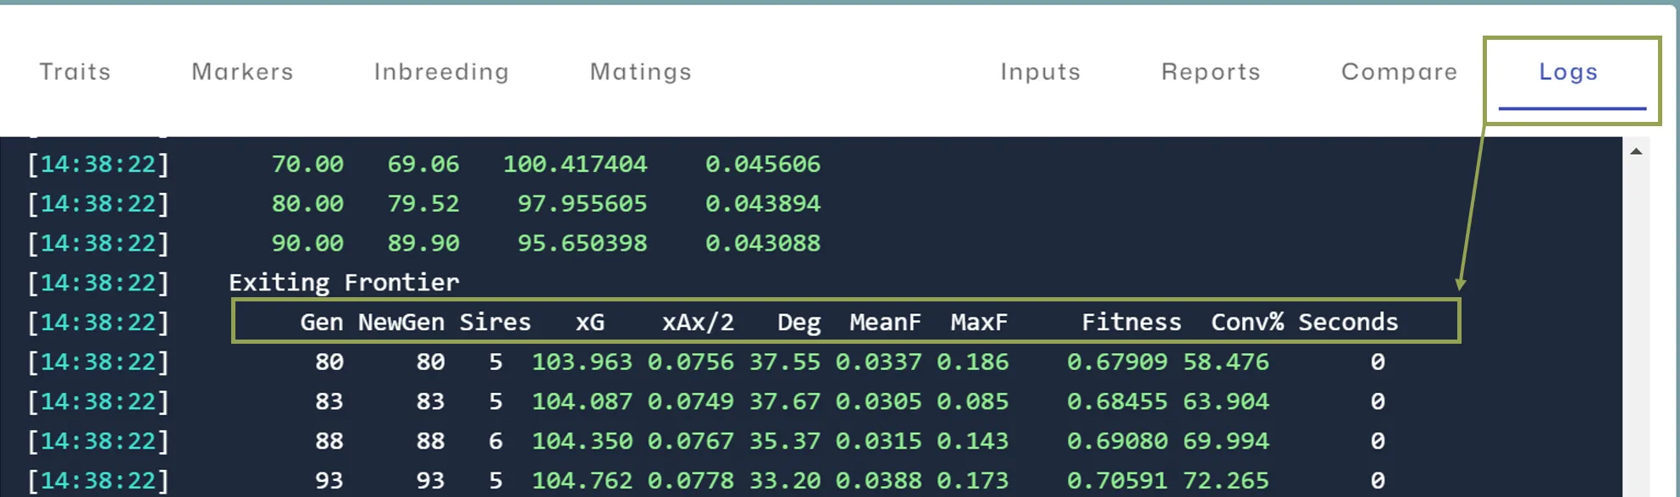Click the 'Seconds' column header
This screenshot has height=497, width=1680.
pyautogui.click(x=1348, y=322)
